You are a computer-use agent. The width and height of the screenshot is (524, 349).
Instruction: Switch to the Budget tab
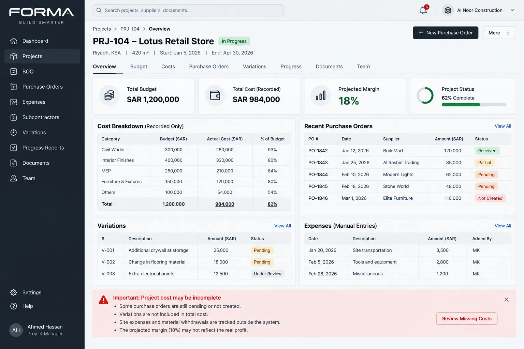[139, 66]
